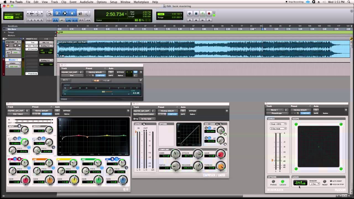The height and width of the screenshot is (199, 354).
Task: Open Master 1 track selector in PhaseScope
Action: (x=275, y=110)
